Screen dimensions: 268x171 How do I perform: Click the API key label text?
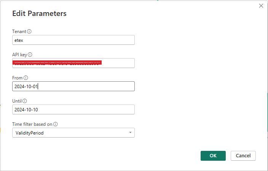(x=20, y=55)
